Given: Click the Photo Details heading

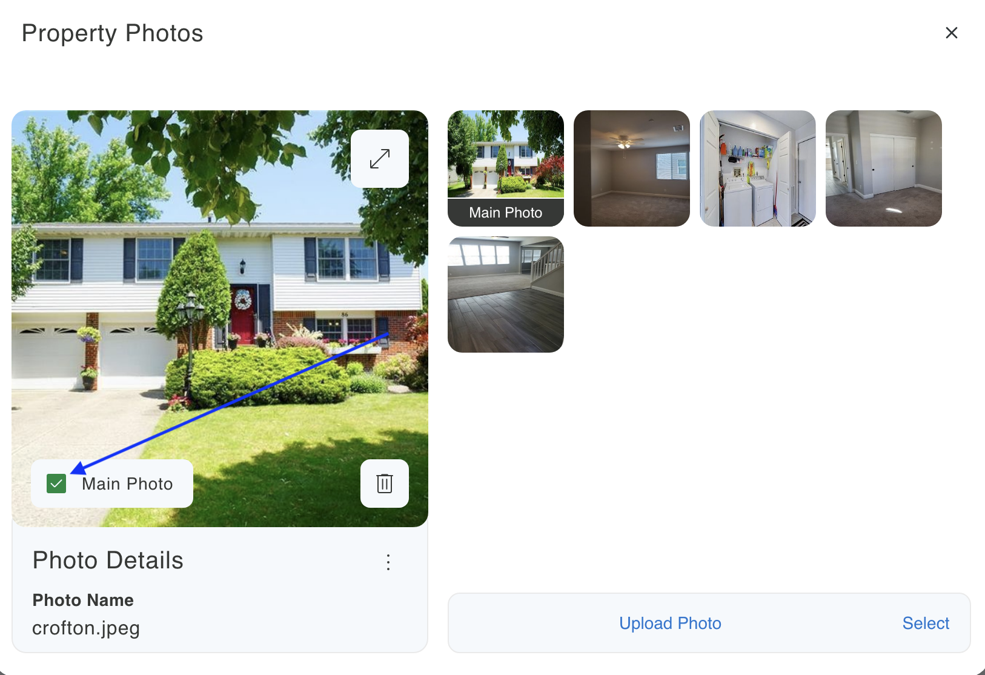Looking at the screenshot, I should tap(108, 560).
